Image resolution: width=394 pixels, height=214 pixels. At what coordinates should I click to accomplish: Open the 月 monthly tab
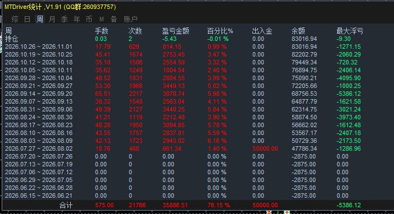pyautogui.click(x=52, y=19)
